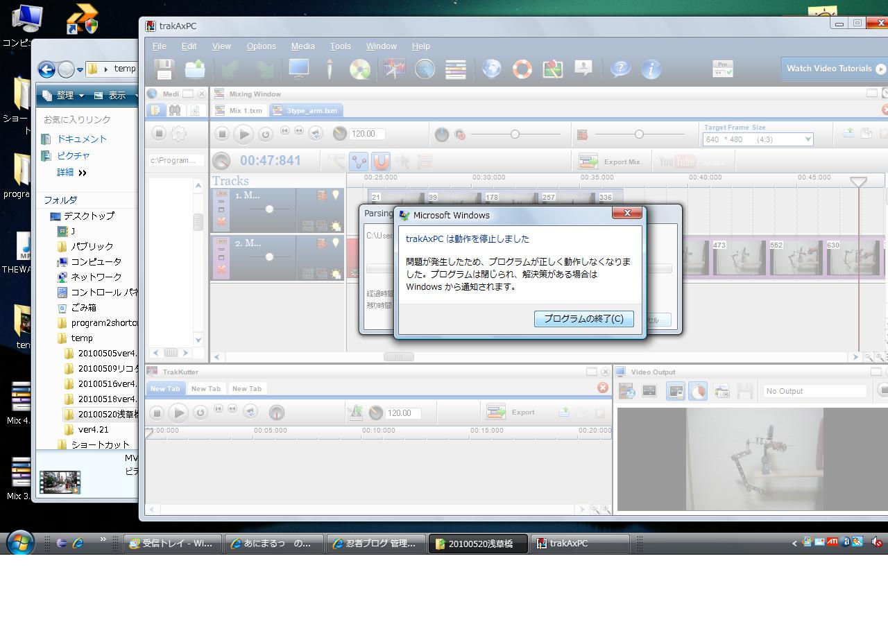888x624 pixels.
Task: Click the Pro upgrade icon in toolbar
Action: (x=722, y=69)
